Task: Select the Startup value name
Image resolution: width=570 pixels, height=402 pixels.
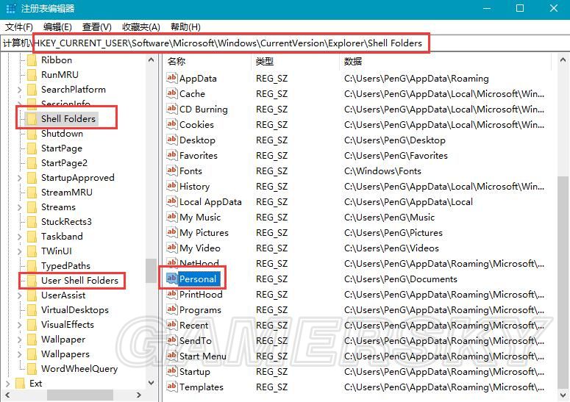Action: tap(194, 372)
